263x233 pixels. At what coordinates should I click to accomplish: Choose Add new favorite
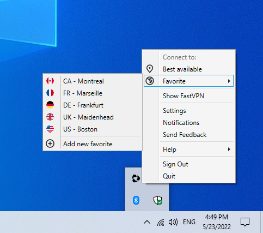pyautogui.click(x=93, y=144)
